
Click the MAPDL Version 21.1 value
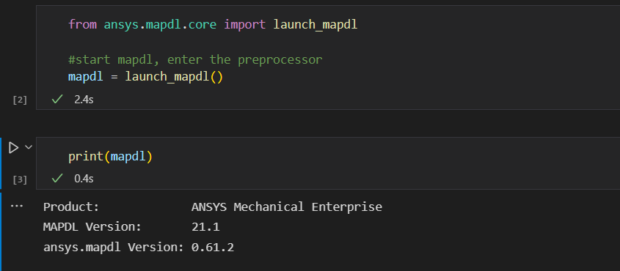tap(205, 227)
